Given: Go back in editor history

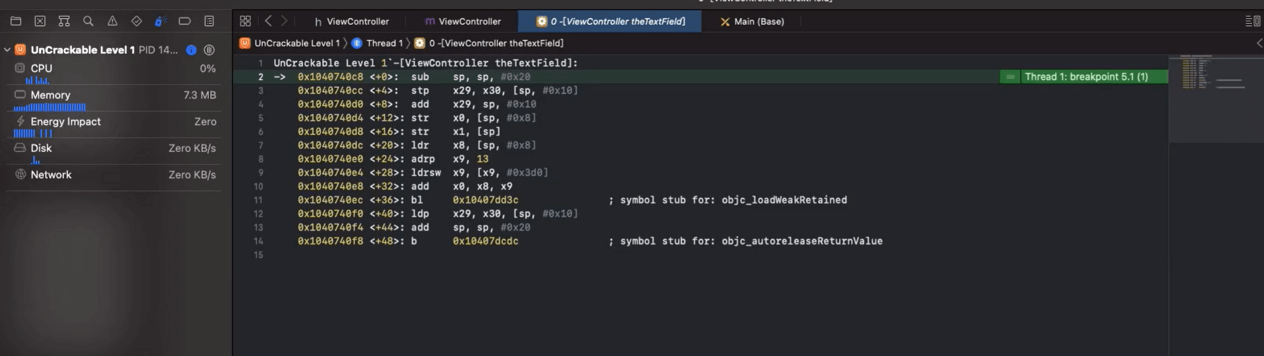Looking at the screenshot, I should coord(269,21).
